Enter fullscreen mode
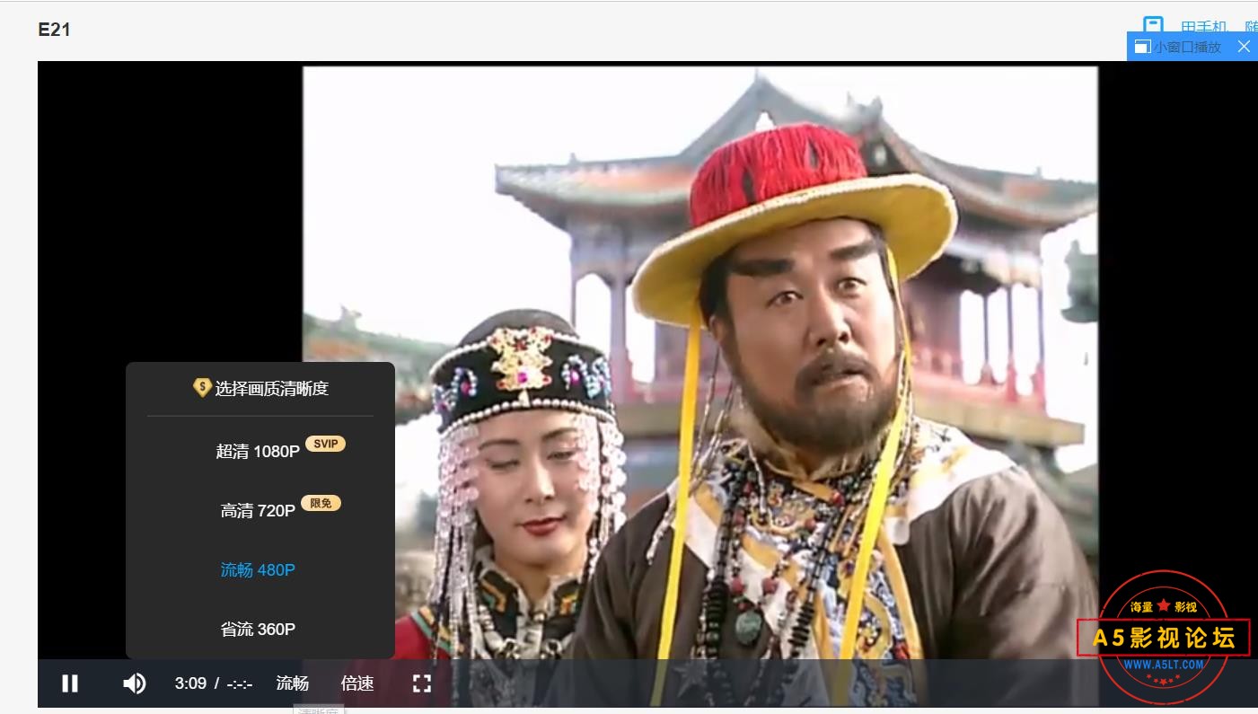The image size is (1258, 714). click(x=422, y=683)
